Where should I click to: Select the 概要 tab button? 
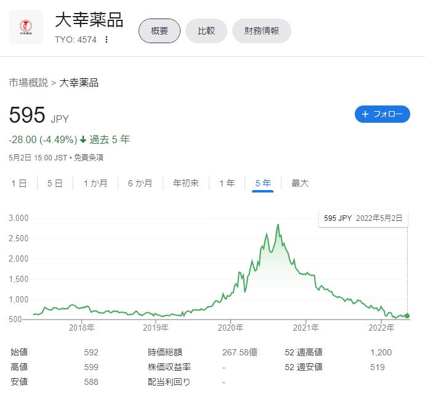(160, 31)
